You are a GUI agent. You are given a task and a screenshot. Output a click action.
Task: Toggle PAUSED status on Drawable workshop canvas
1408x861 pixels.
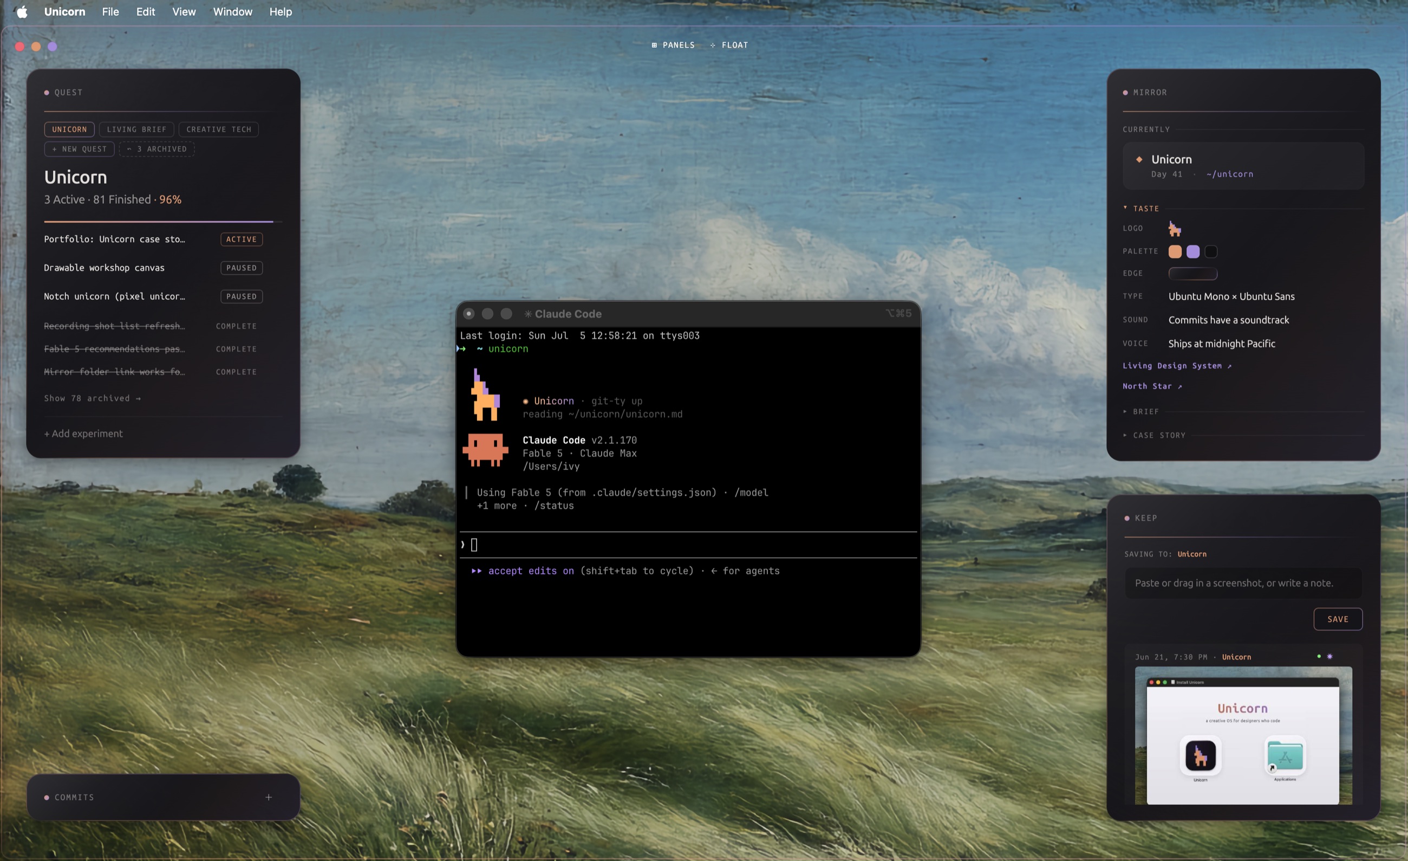241,268
